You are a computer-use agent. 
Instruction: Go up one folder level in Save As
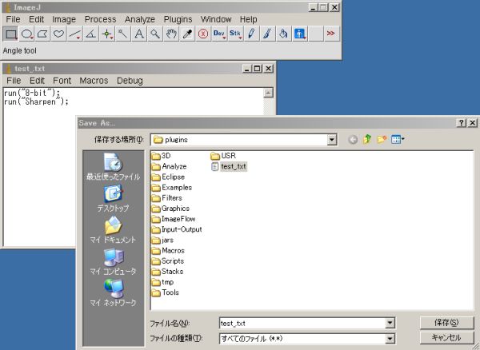click(x=367, y=139)
